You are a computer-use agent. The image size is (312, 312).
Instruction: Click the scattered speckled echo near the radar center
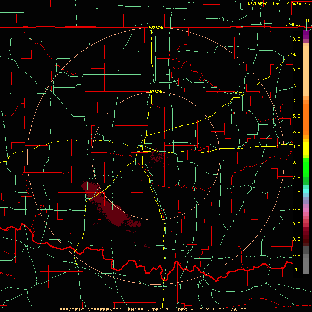tap(157, 158)
